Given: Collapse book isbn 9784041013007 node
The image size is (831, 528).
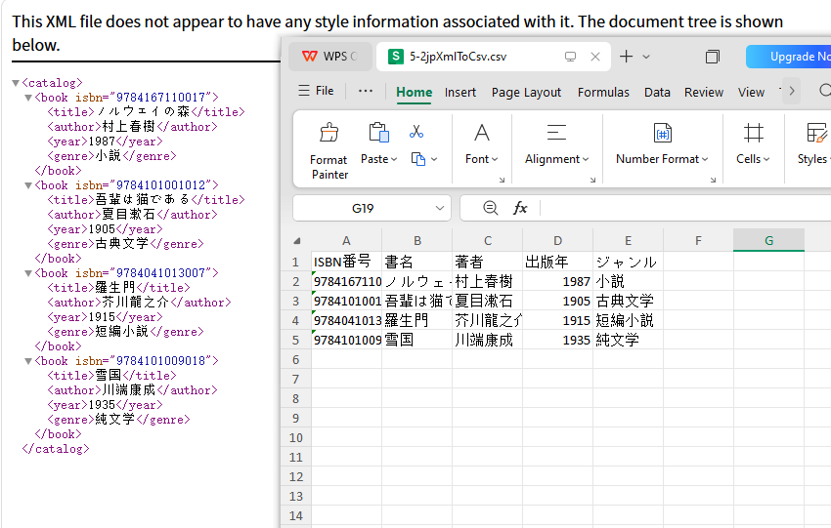Looking at the screenshot, I should click(x=28, y=273).
